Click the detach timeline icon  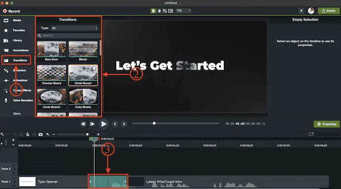pos(311,134)
